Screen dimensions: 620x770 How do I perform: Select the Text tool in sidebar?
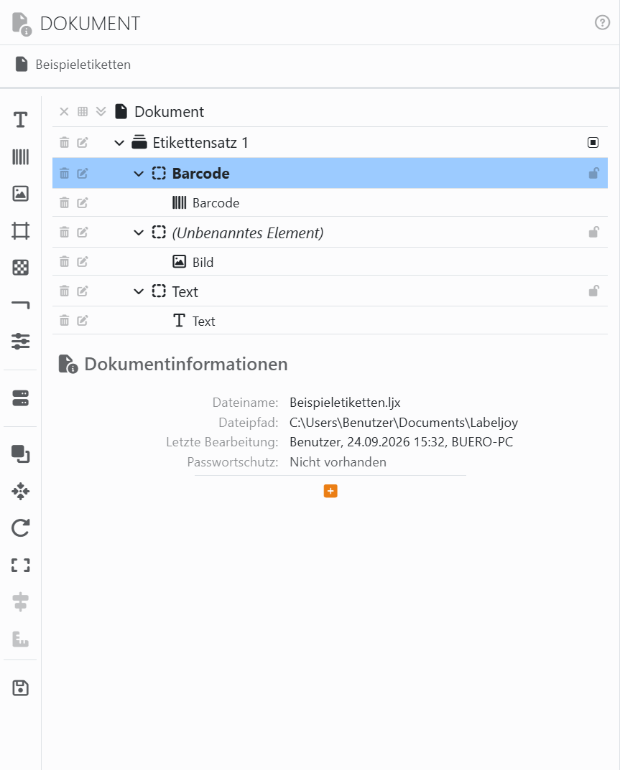[x=20, y=119]
